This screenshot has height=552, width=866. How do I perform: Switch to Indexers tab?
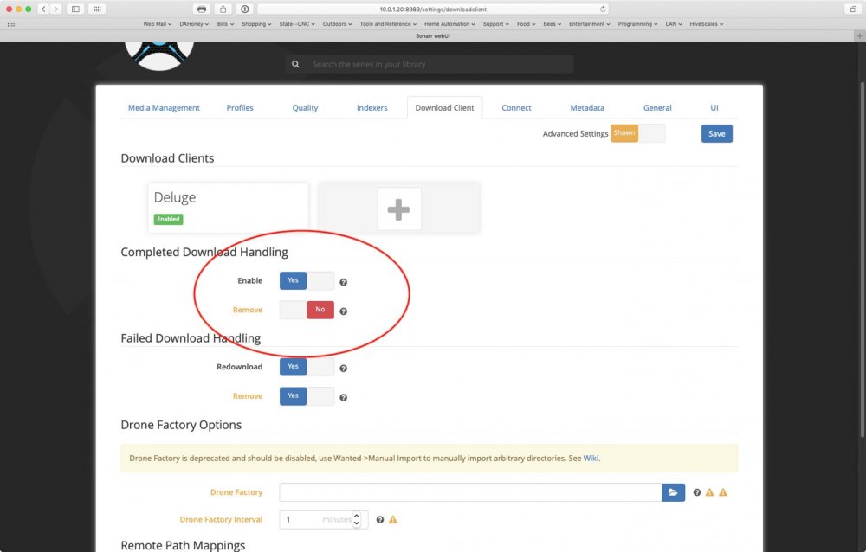[x=372, y=107]
